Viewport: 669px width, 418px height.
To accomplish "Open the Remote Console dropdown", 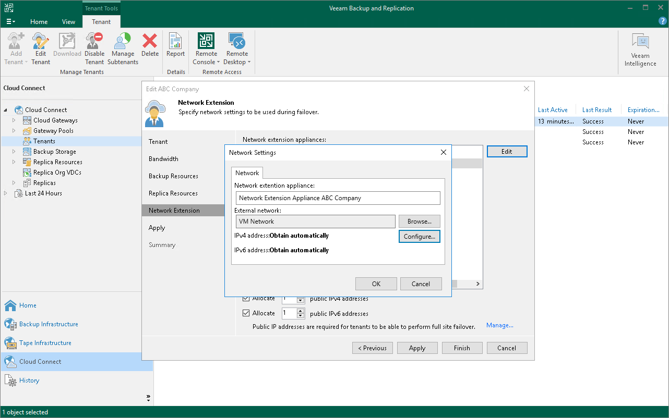I will 206,62.
